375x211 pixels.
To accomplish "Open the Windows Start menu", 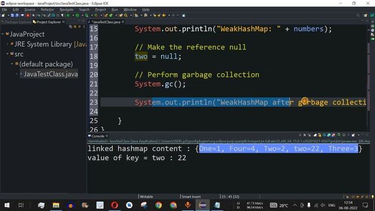I will tap(7, 205).
